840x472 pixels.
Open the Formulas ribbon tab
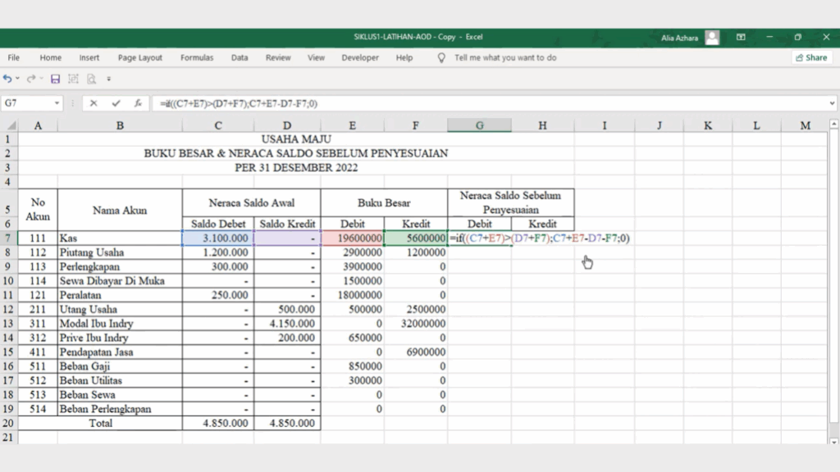(197, 57)
